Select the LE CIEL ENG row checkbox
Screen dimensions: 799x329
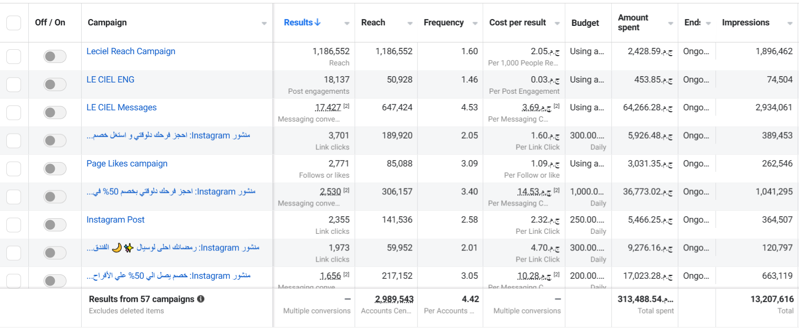tap(14, 84)
